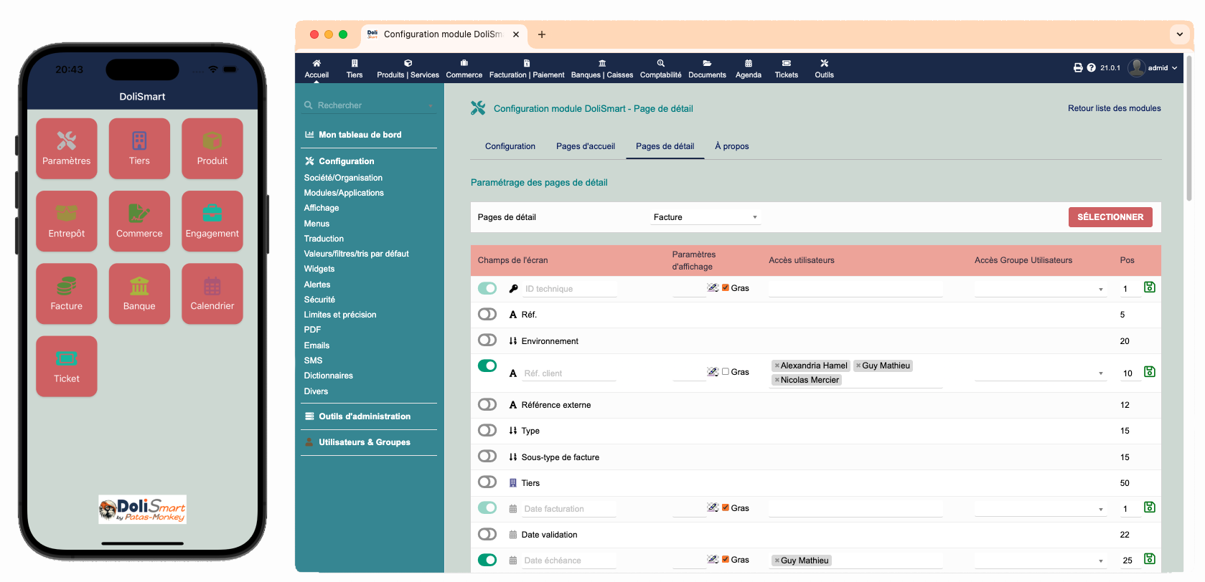The width and height of the screenshot is (1205, 582).
Task: Save the ID technique row
Action: pyautogui.click(x=1150, y=287)
